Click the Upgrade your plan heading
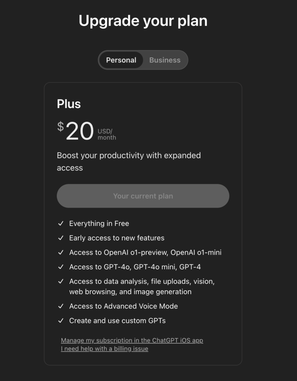The image size is (297, 381). point(143,21)
